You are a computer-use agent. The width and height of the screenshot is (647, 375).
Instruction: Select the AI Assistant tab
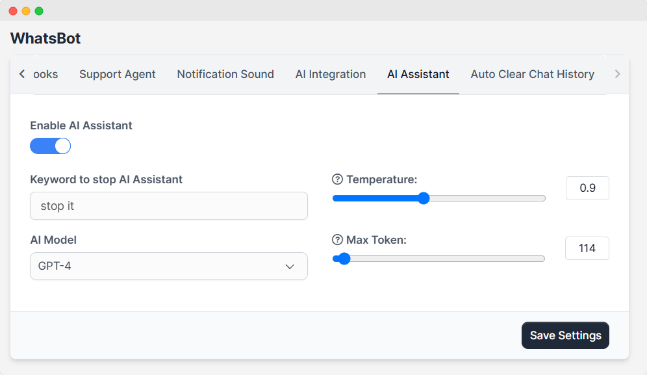coord(418,74)
